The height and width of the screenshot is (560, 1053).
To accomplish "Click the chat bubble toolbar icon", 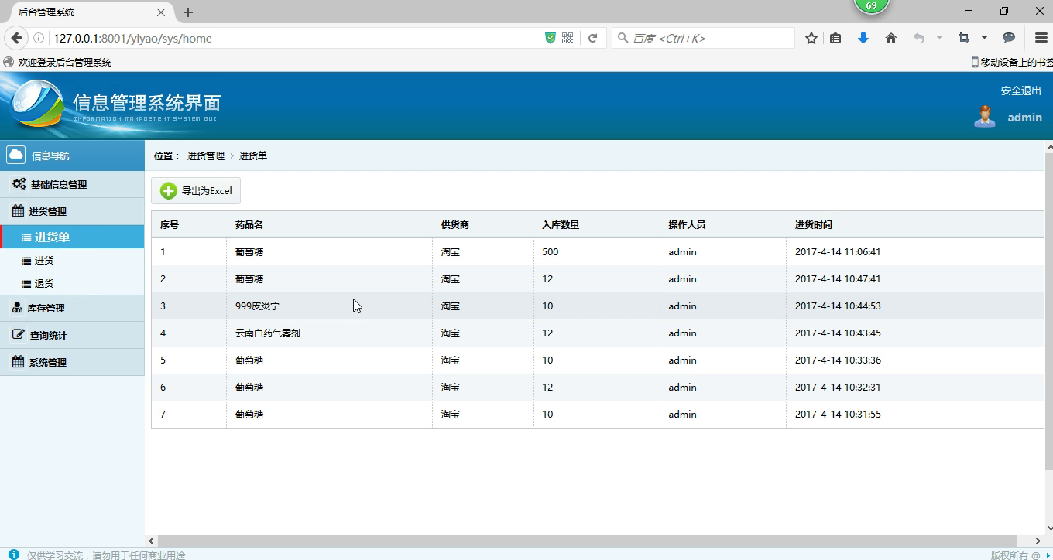I will click(1009, 38).
